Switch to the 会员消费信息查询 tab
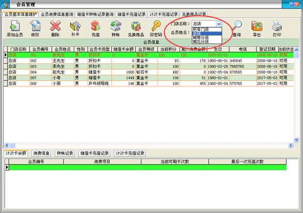The image size is (303, 213). pyautogui.click(x=57, y=14)
